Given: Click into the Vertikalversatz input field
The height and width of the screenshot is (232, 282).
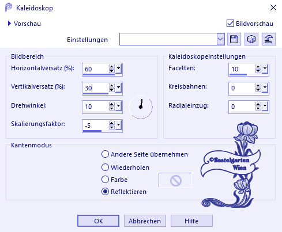Looking at the screenshot, I should coord(96,88).
